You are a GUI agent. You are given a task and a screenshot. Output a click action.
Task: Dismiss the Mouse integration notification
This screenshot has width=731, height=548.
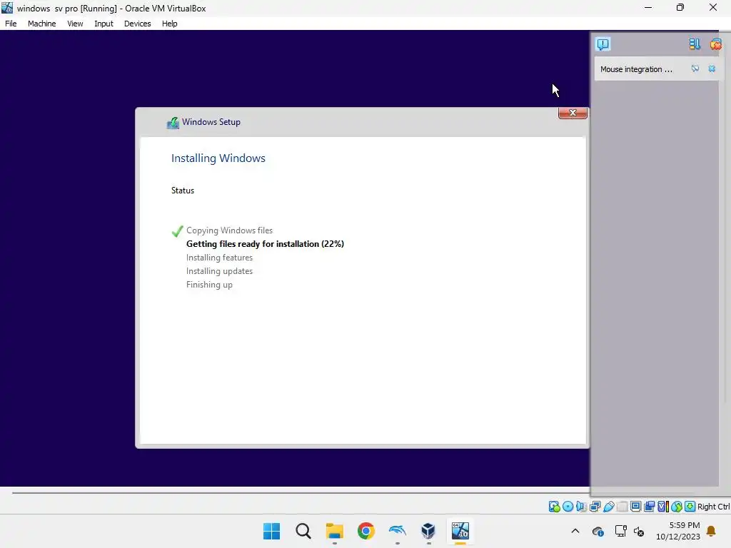[x=712, y=69]
